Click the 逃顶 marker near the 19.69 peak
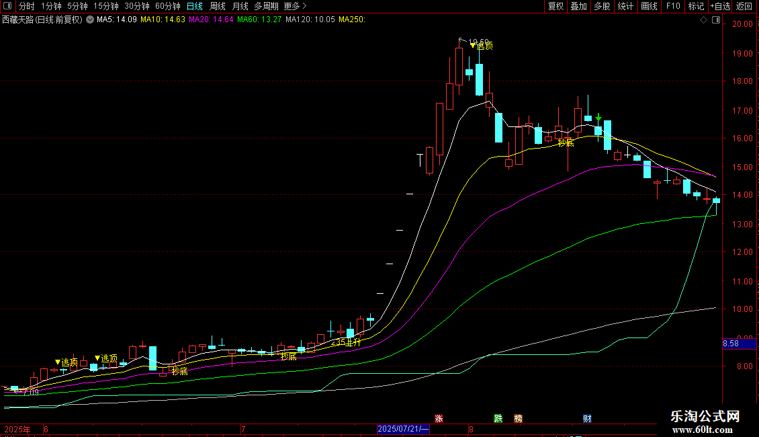759x437 pixels. point(481,46)
